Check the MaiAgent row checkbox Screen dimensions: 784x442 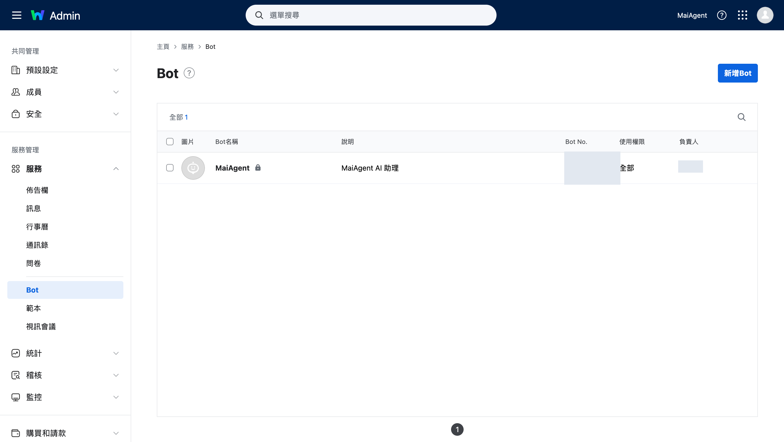coord(170,168)
